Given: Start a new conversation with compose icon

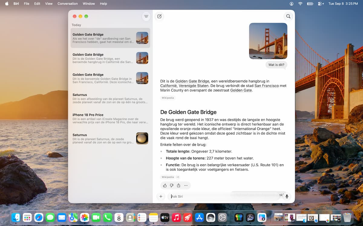Looking at the screenshot, I should [159, 16].
